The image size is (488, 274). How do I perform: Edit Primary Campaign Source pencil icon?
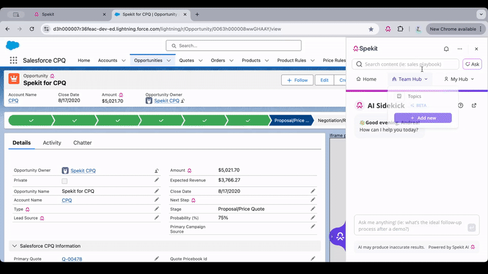tap(313, 227)
